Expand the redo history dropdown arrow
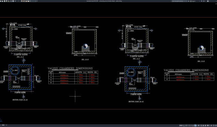 [x=20, y=1]
